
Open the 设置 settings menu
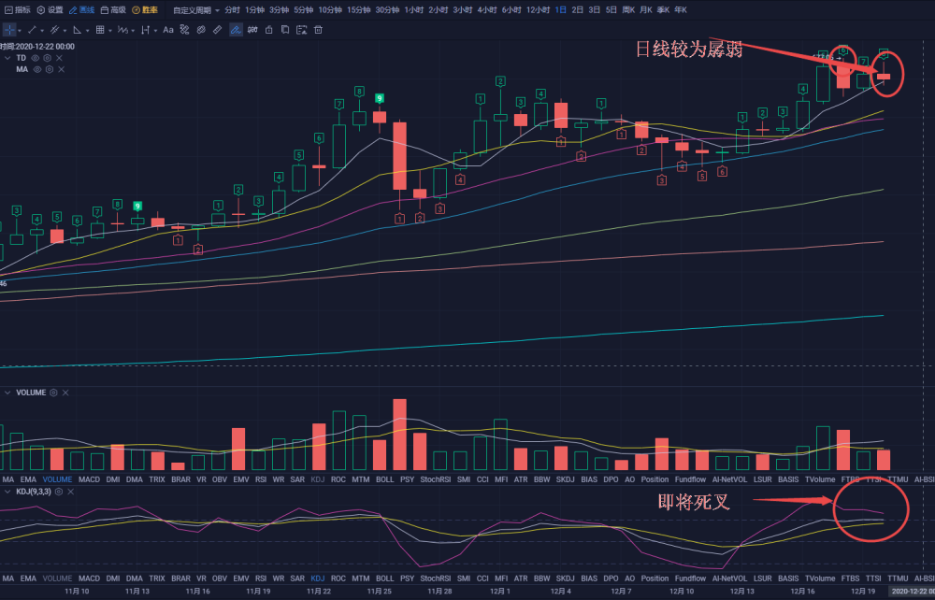50,10
